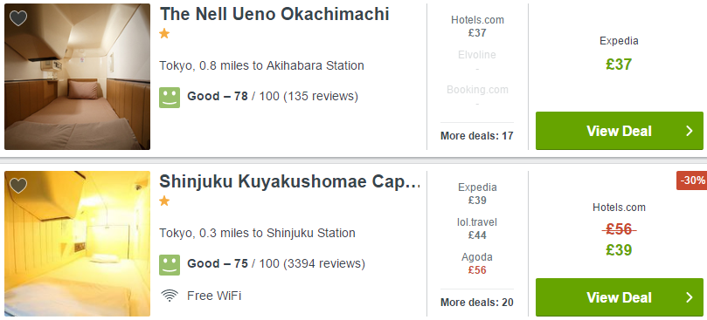Click chevron arrow on first View Deal button

point(689,131)
